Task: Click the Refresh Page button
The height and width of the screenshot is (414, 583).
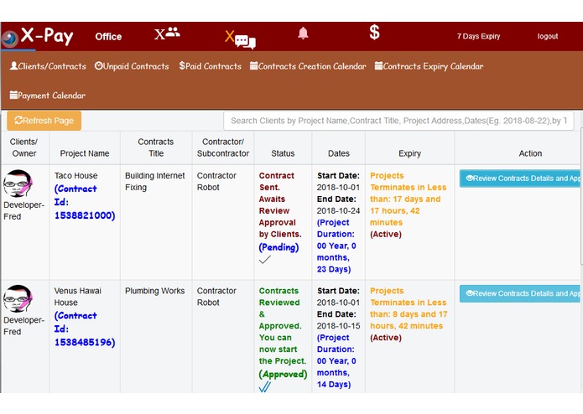Action: coord(44,121)
